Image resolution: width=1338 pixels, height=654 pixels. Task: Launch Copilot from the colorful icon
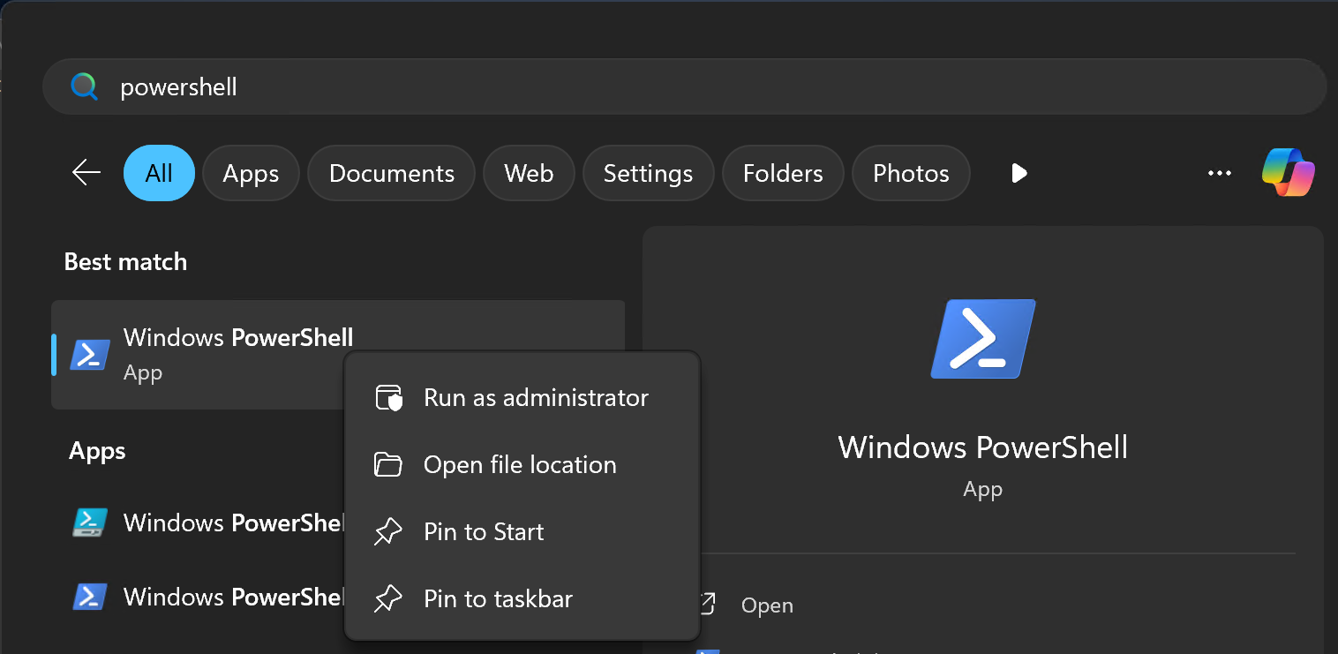1289,172
